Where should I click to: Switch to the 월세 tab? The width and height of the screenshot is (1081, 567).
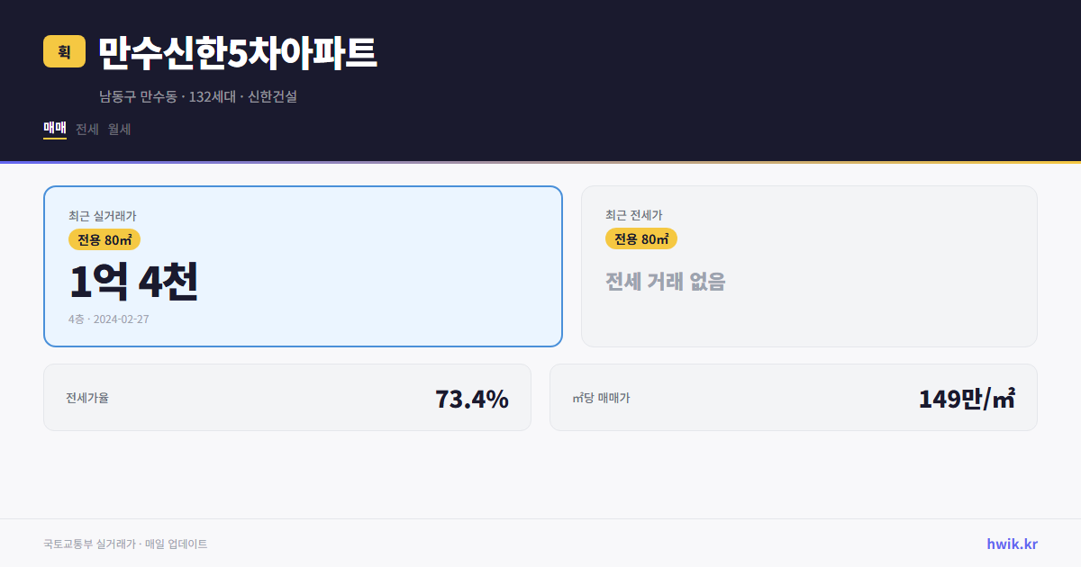point(118,129)
